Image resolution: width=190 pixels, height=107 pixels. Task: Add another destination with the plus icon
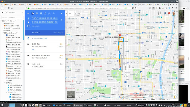point(28,26)
